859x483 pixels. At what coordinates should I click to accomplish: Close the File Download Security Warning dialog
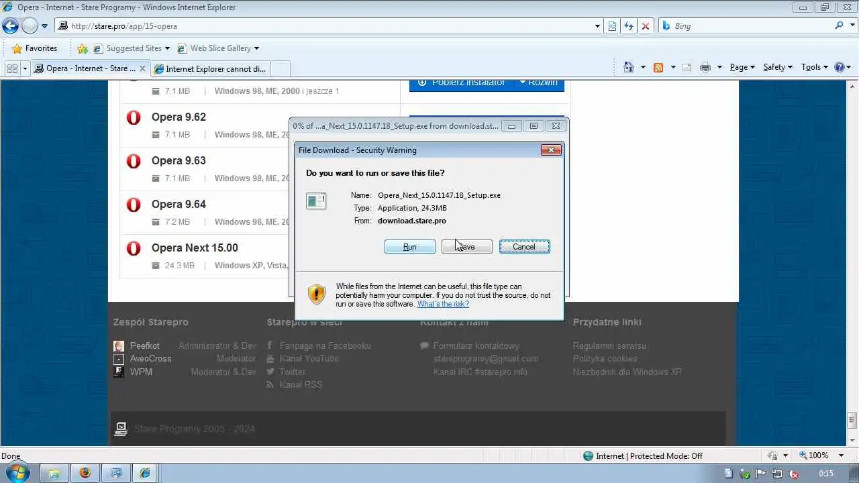551,150
